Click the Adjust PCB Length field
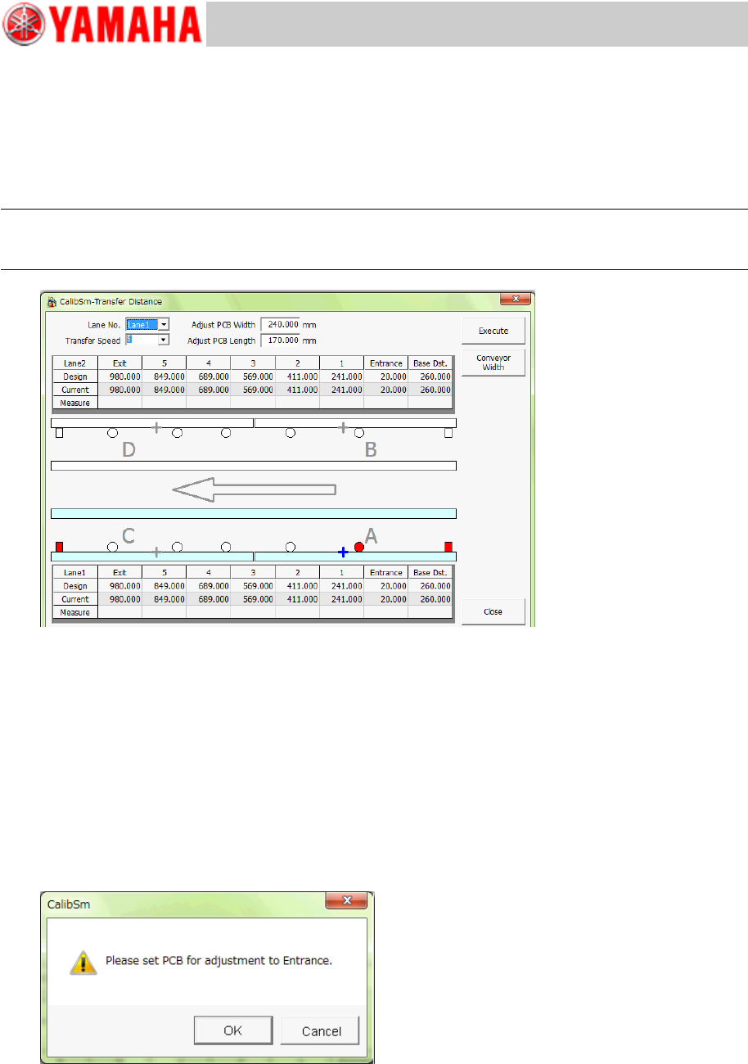 click(x=280, y=340)
